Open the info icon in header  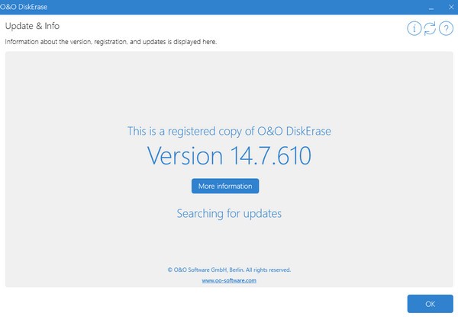(414, 28)
